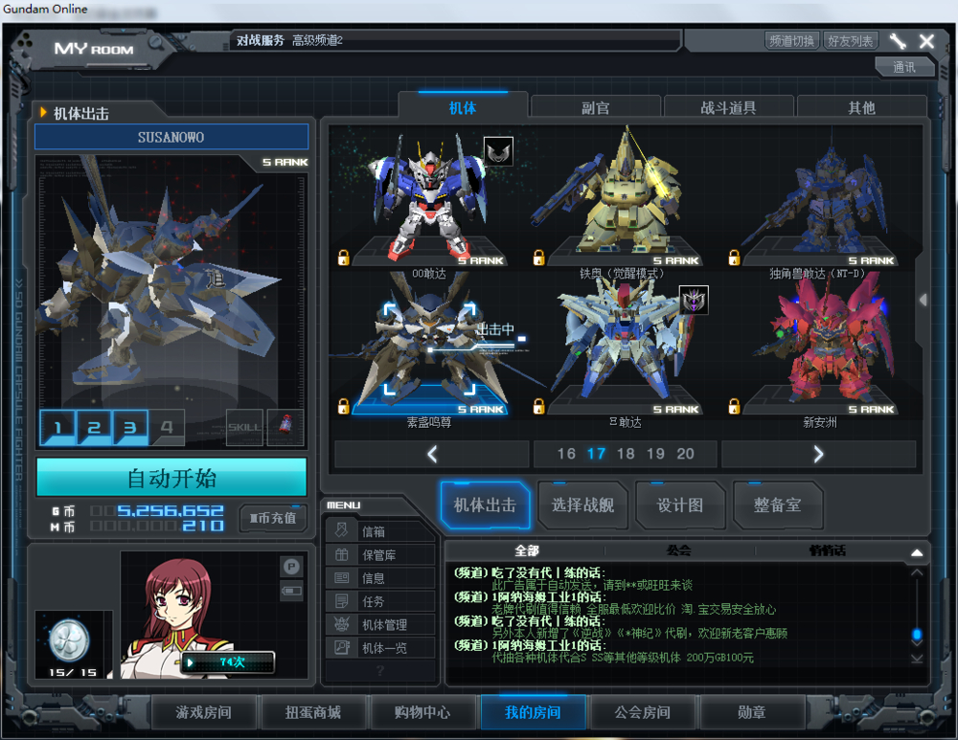Click the round P icon by portrait
The height and width of the screenshot is (740, 958).
coord(291,567)
